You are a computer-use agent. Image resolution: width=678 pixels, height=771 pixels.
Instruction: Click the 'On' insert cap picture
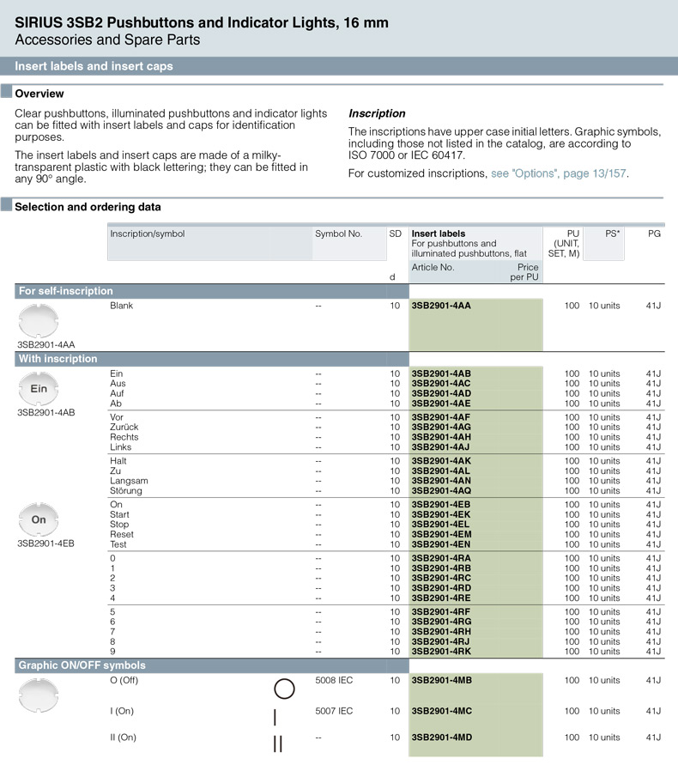click(x=39, y=519)
